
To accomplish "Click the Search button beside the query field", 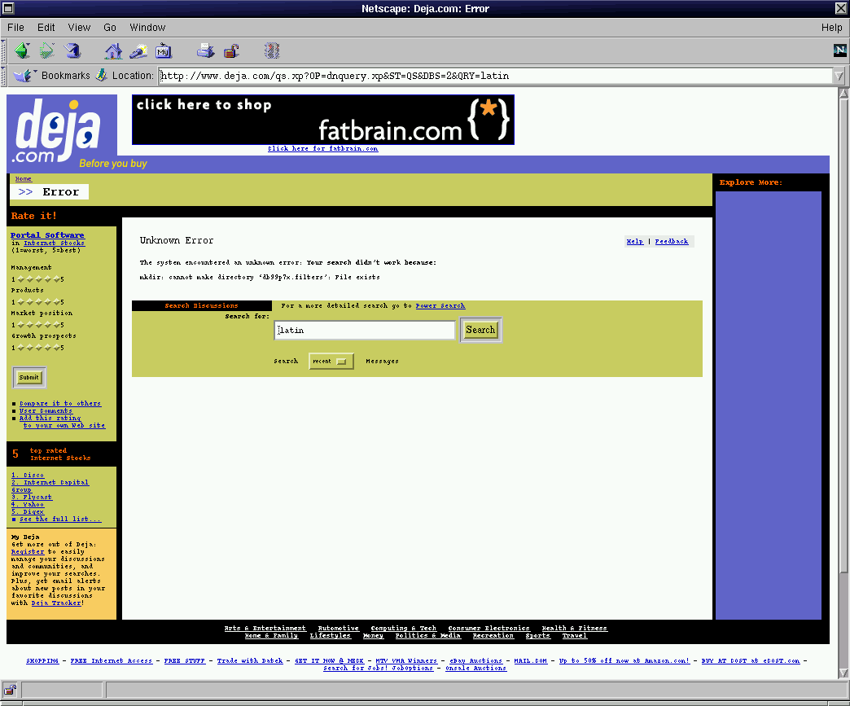I will point(480,330).
